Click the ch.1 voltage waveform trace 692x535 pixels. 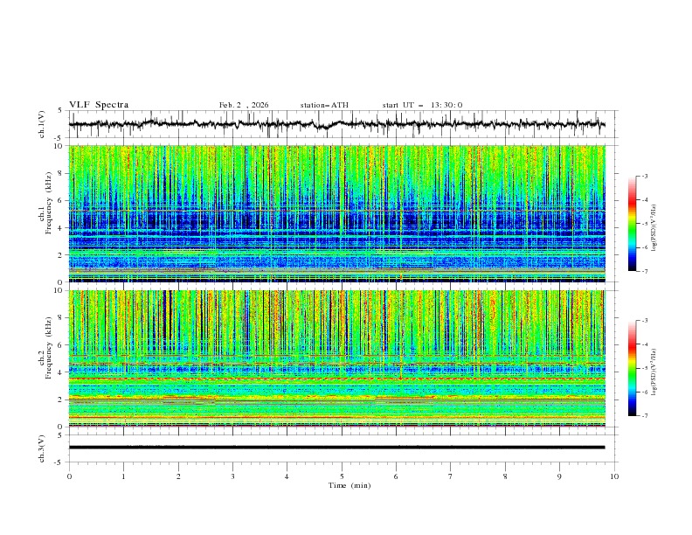tap(336, 124)
